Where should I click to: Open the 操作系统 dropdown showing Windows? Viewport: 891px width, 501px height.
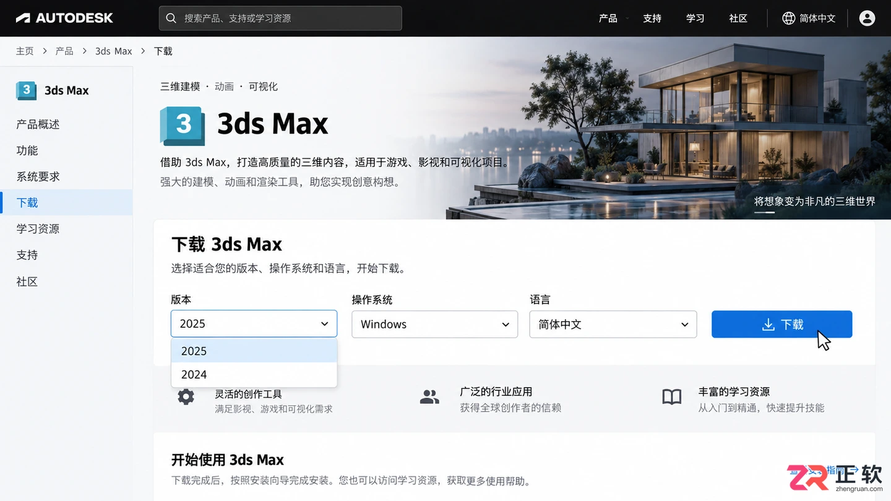[434, 324]
